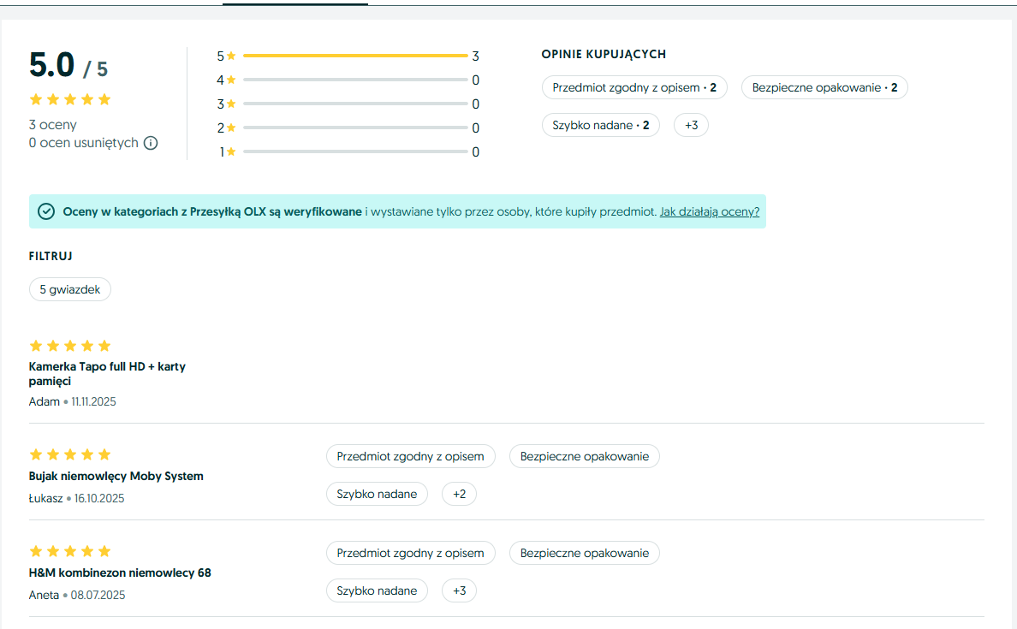This screenshot has width=1017, height=629.
Task: Click the 3-star row star icon
Action: click(231, 104)
